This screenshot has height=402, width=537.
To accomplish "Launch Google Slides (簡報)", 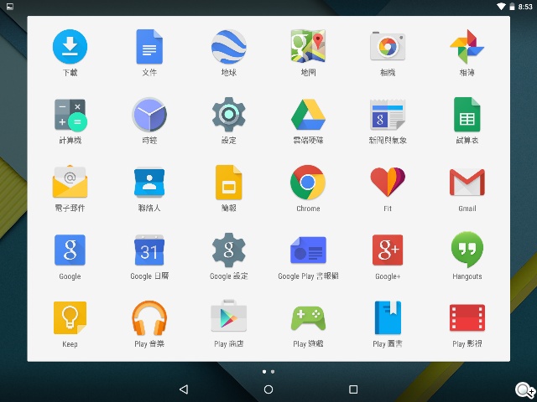I will click(229, 183).
